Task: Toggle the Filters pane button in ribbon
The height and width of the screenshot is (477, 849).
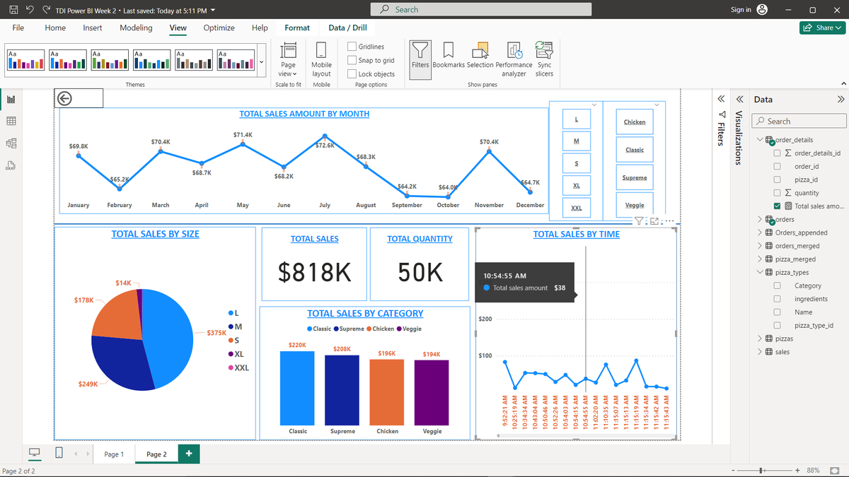Action: [x=420, y=59]
